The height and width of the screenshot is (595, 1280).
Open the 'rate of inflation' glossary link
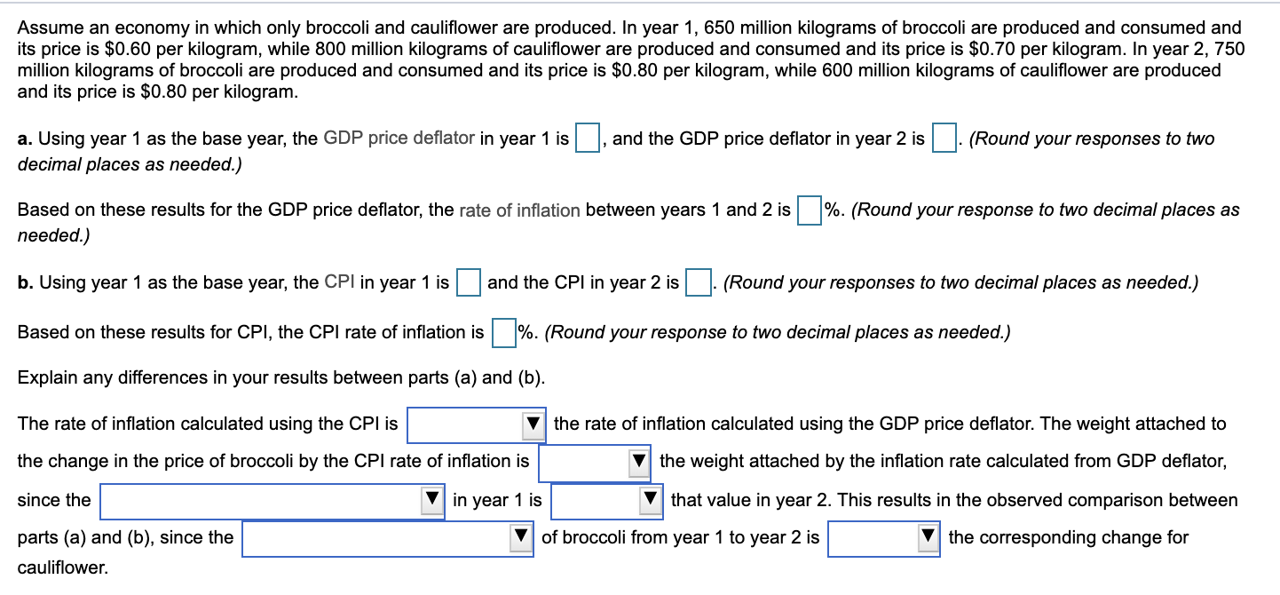[518, 210]
